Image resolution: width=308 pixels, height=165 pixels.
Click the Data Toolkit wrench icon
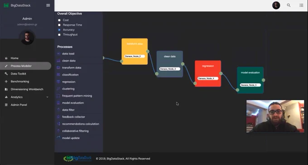6,74
